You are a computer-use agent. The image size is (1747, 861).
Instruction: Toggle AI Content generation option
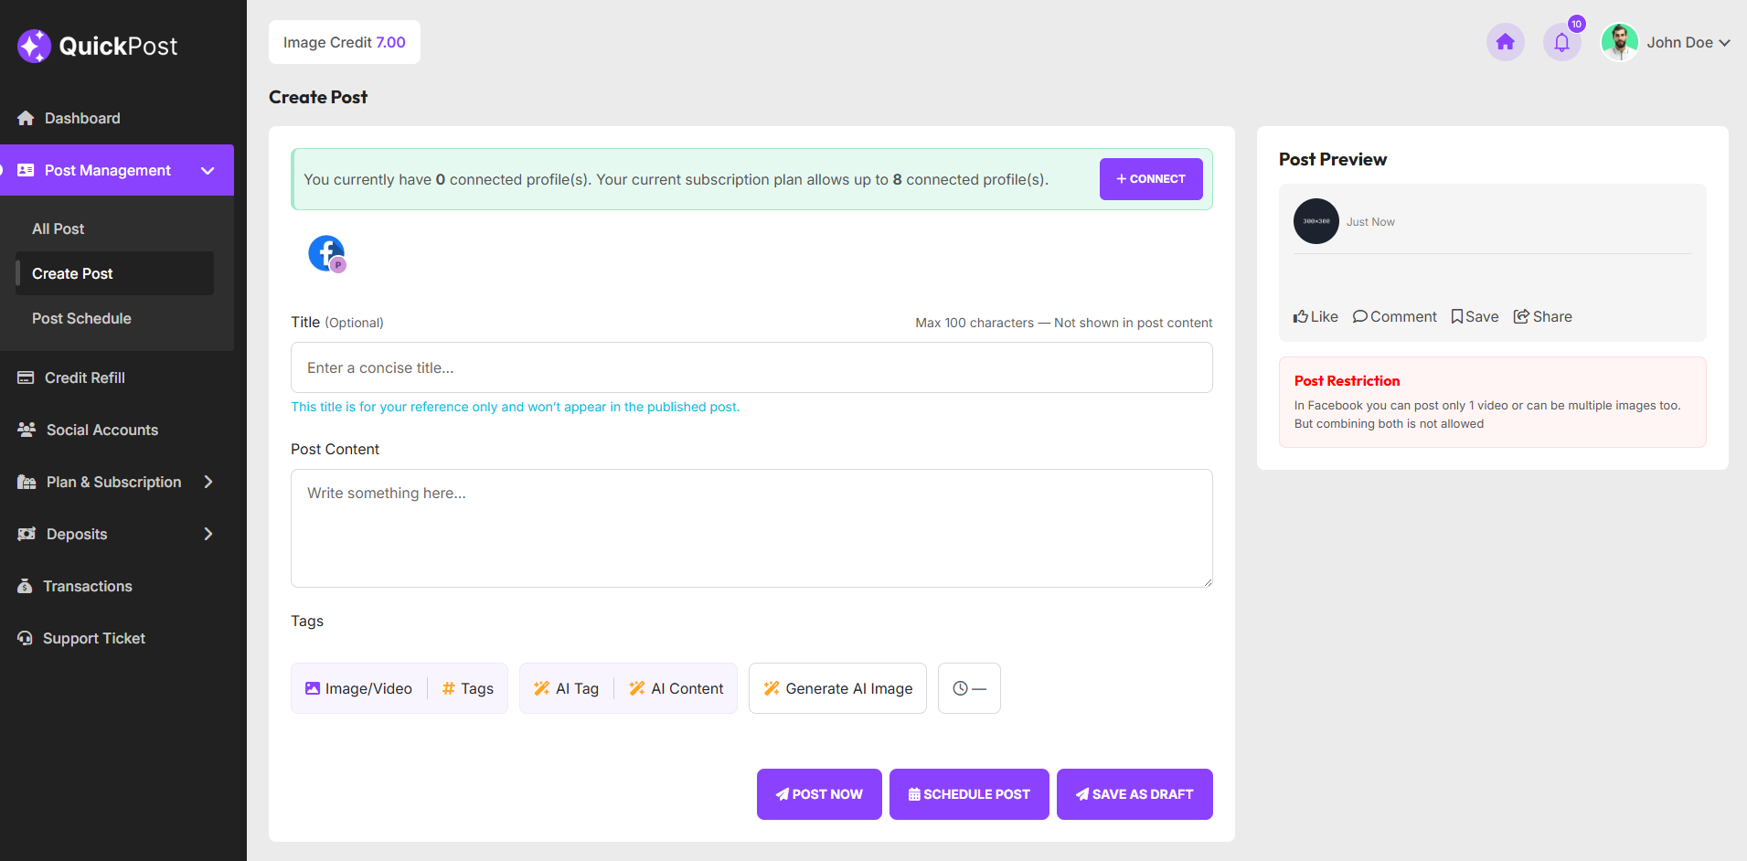(x=676, y=687)
